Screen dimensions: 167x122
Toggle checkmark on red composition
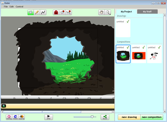[x=144, y=47]
